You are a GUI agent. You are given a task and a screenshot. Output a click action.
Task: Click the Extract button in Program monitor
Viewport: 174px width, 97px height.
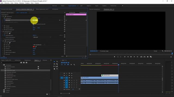144,57
